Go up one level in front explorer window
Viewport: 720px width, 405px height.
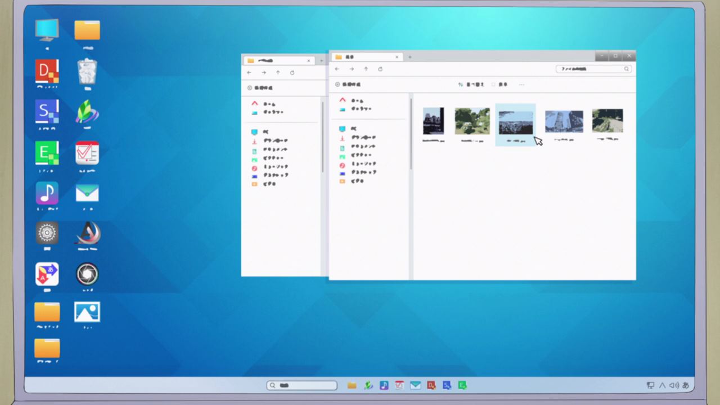pyautogui.click(x=366, y=69)
